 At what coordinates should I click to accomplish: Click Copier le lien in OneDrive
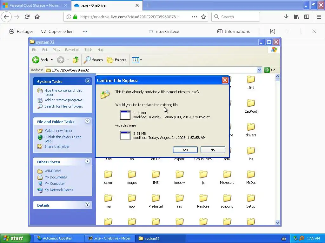point(57,31)
